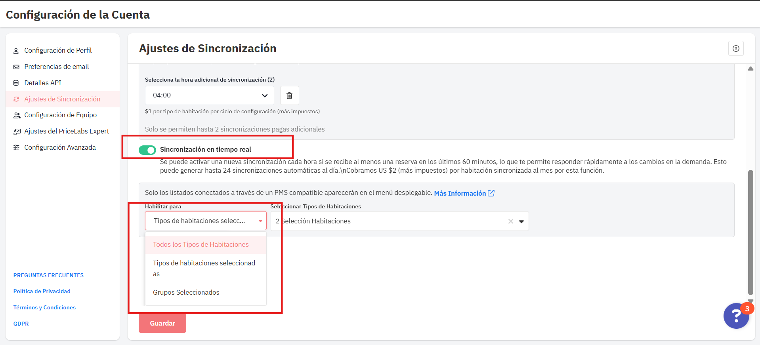Go to Configuración de Equipo

click(x=60, y=115)
